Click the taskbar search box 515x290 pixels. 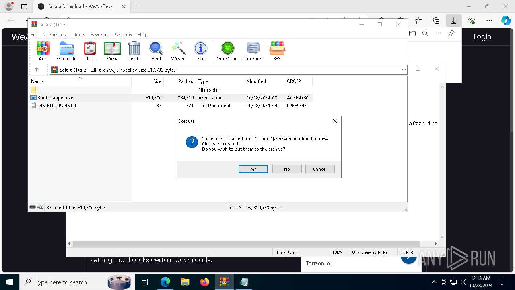(77, 282)
